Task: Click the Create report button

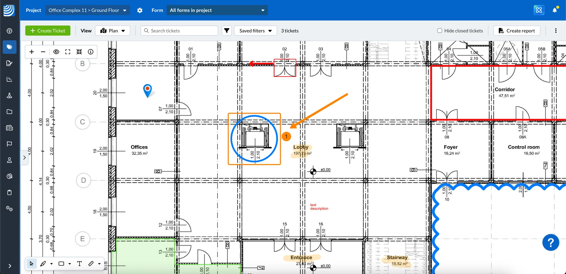Action: pyautogui.click(x=517, y=31)
